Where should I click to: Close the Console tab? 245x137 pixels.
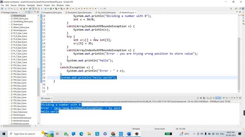click(x=52, y=98)
